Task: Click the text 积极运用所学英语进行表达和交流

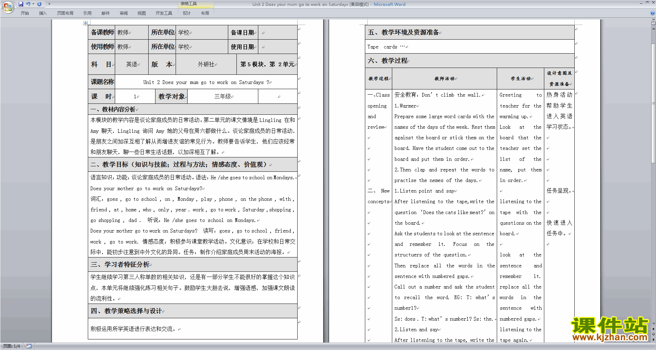Action: pyautogui.click(x=133, y=329)
